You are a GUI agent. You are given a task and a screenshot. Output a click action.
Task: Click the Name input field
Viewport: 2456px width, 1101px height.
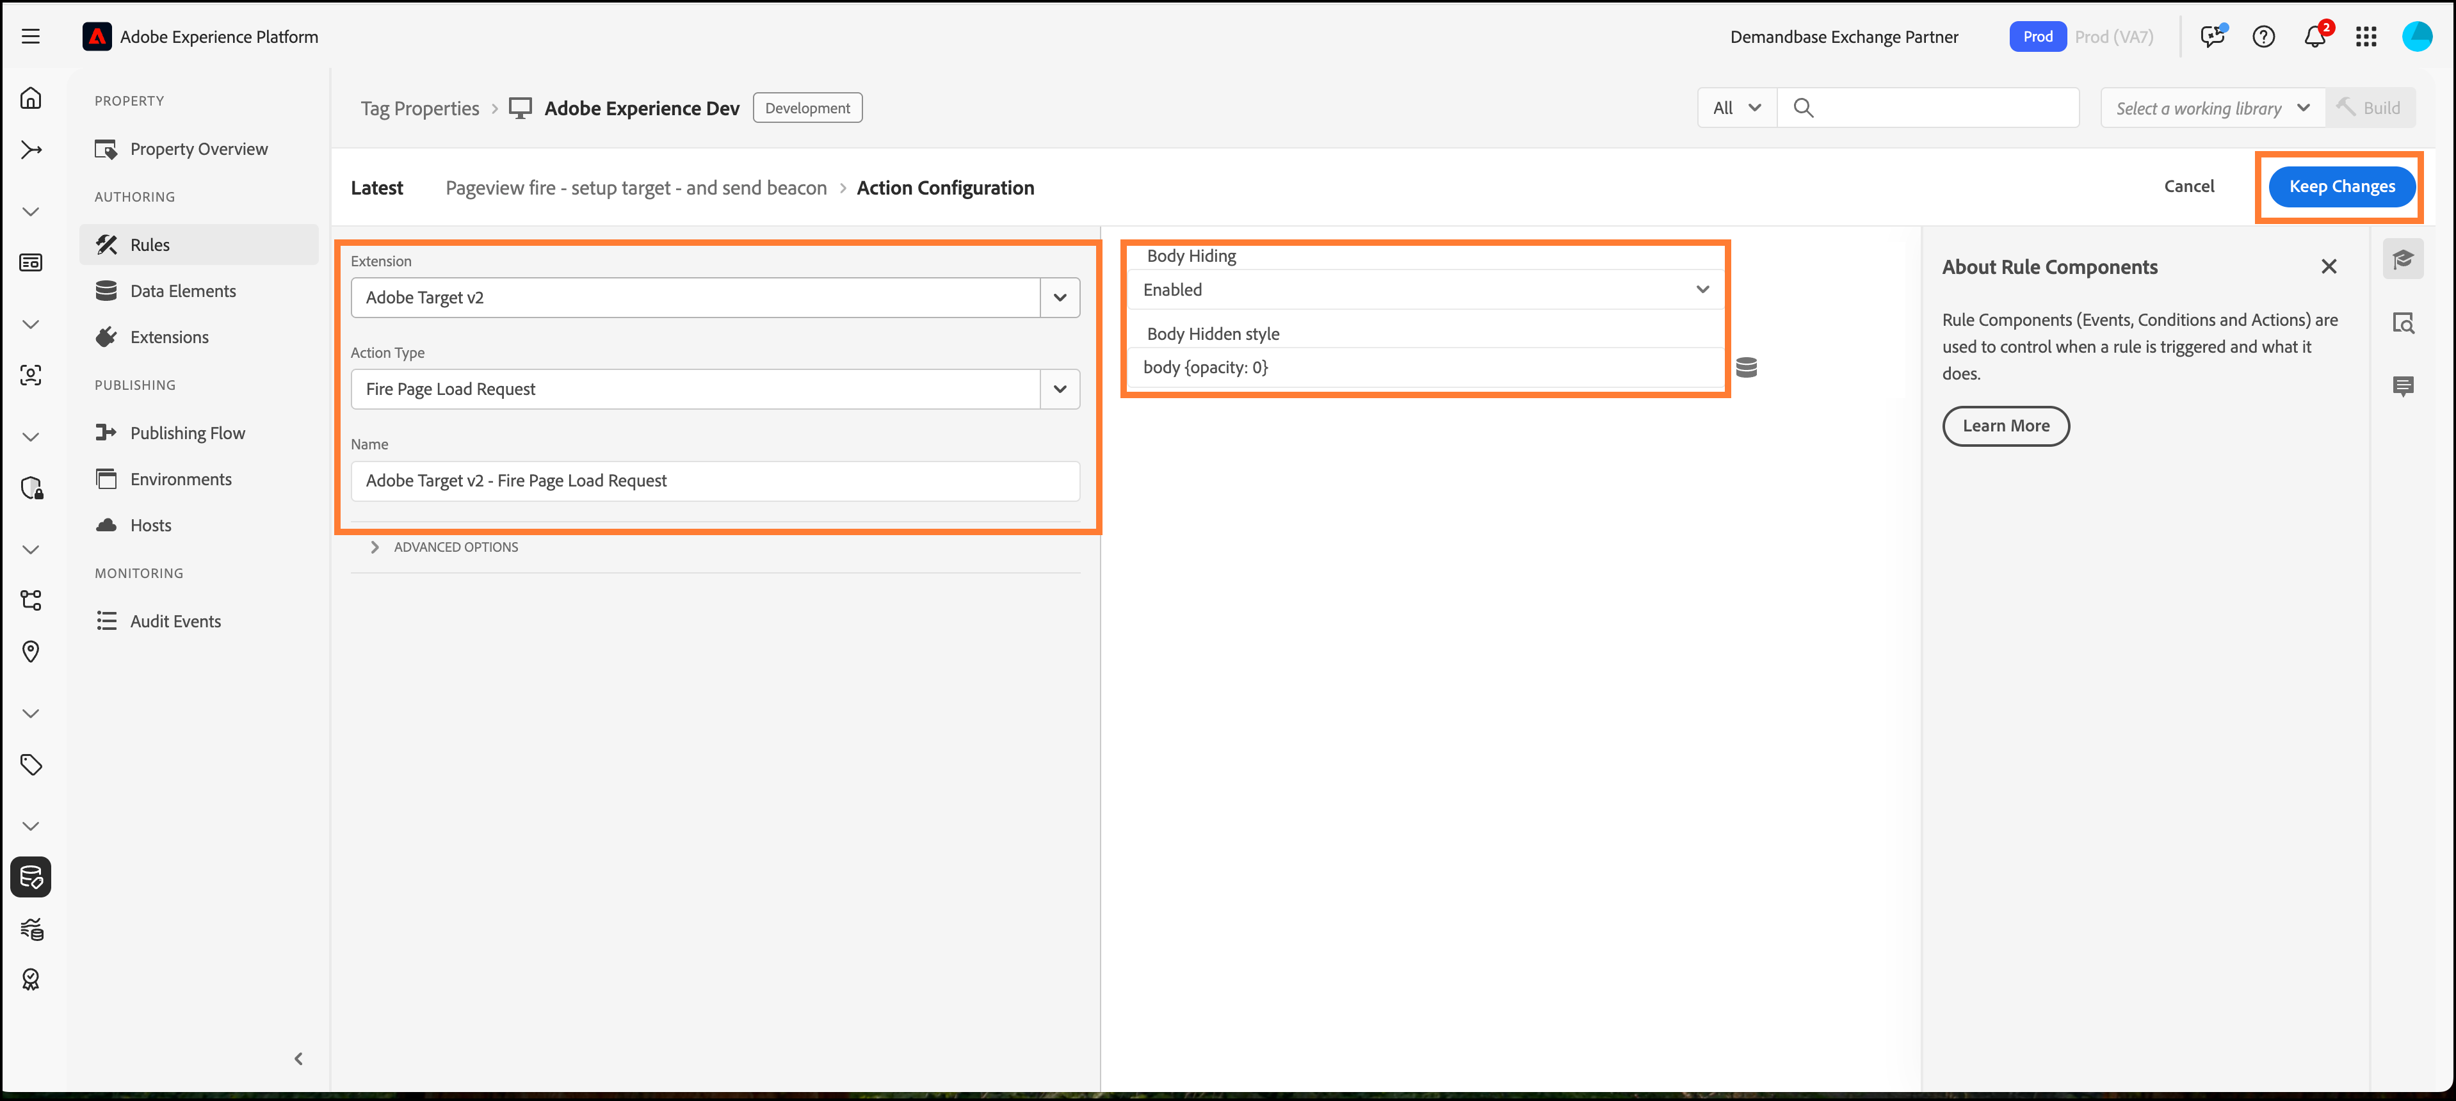(x=715, y=481)
